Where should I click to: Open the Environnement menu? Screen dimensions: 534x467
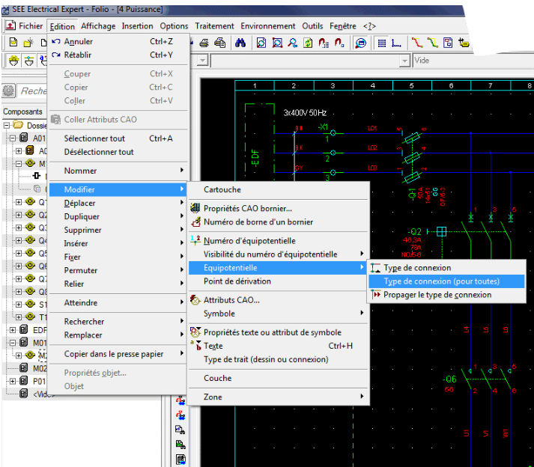coord(268,26)
